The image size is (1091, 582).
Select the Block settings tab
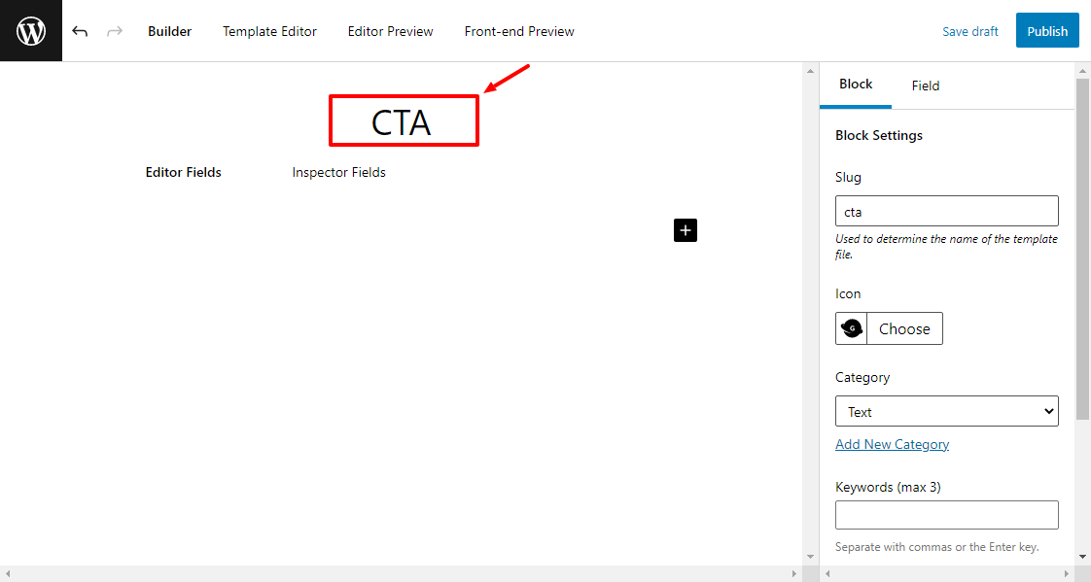(856, 85)
